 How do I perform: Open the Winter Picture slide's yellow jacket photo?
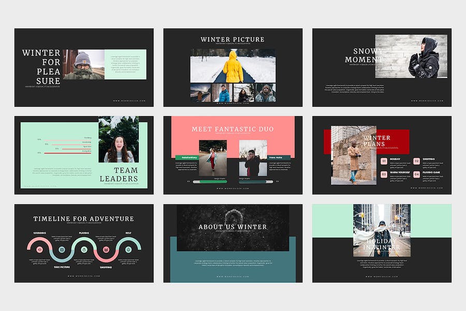[x=233, y=66]
